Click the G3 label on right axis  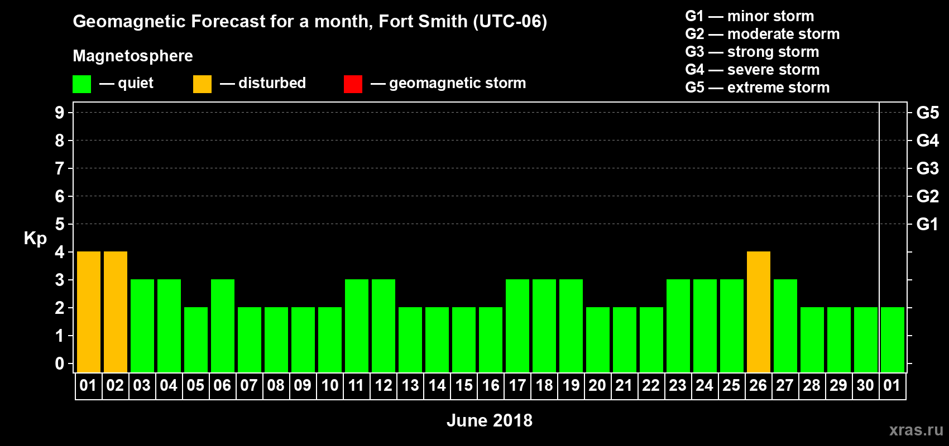[x=928, y=168]
